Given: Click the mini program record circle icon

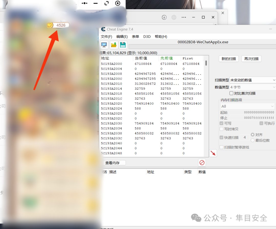Looking at the screenshot, I should pyautogui.click(x=118, y=3).
